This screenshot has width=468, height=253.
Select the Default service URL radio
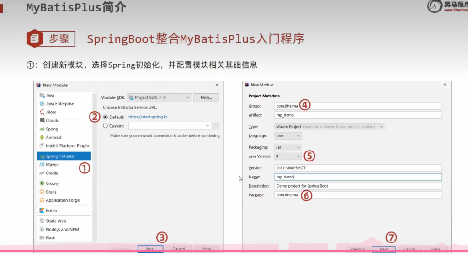[x=106, y=117]
